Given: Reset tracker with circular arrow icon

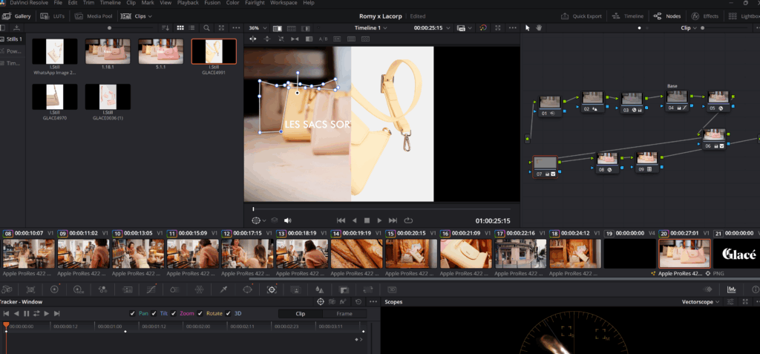Looking at the screenshot, I should tap(358, 301).
